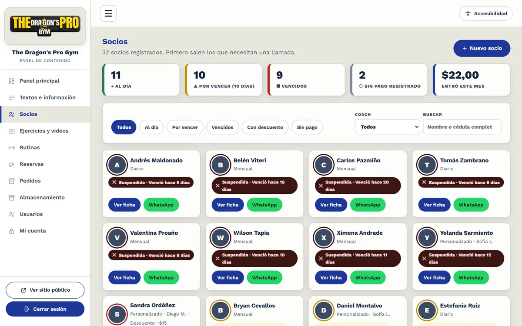Click Valentina Proaño's avatar icon
Screen dimensions: 522x326
[117, 238]
